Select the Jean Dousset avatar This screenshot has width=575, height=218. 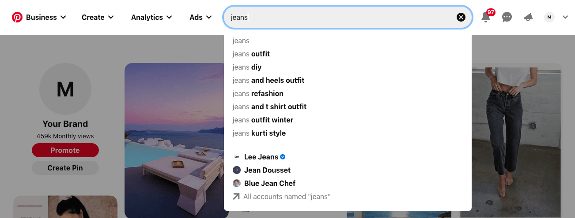point(237,170)
